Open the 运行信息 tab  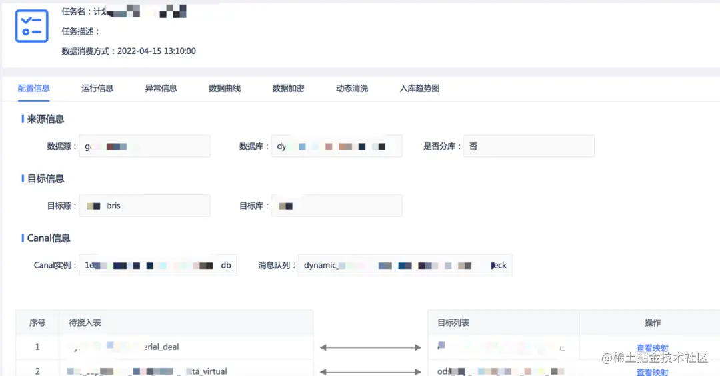tap(97, 88)
